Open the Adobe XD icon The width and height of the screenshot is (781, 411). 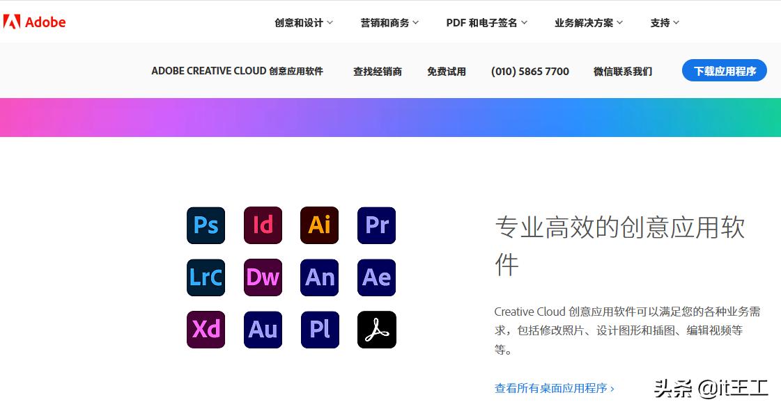tap(206, 330)
